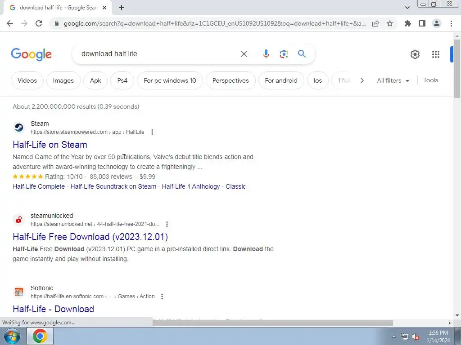461x345 pixels.
Task: Select the Apk filter chip
Action: pos(95,80)
